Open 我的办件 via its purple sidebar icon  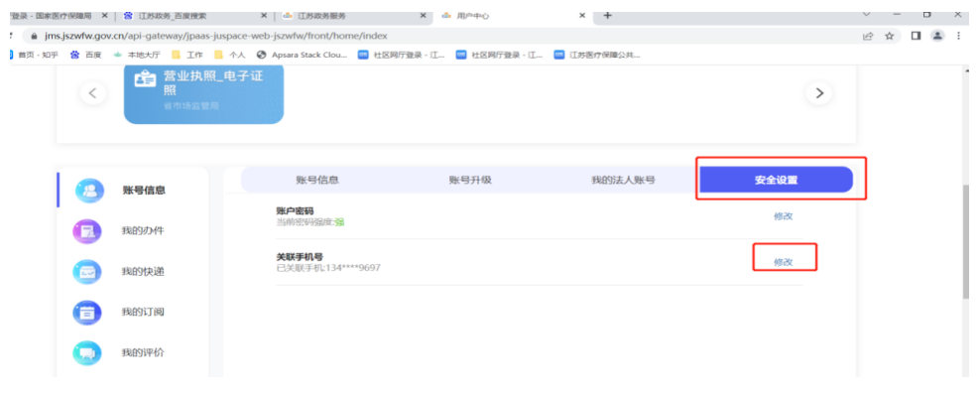[88, 231]
